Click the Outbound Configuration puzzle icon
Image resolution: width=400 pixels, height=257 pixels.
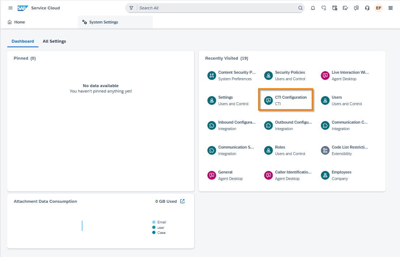[268, 125]
